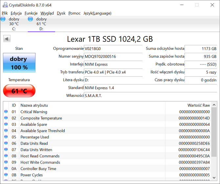Open the Język(Language) menu
The width and height of the screenshot is (220, 184).
coord(98,13)
